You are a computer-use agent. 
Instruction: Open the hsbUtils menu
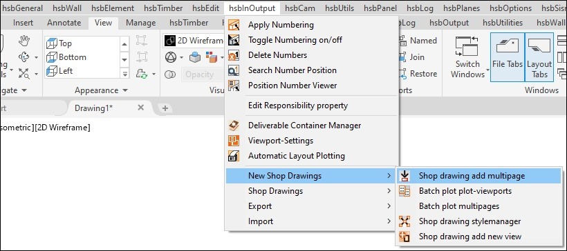pos(340,8)
